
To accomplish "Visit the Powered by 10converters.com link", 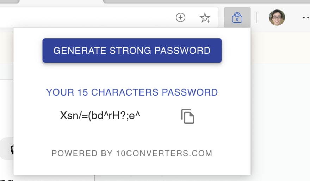I will click(x=132, y=153).
